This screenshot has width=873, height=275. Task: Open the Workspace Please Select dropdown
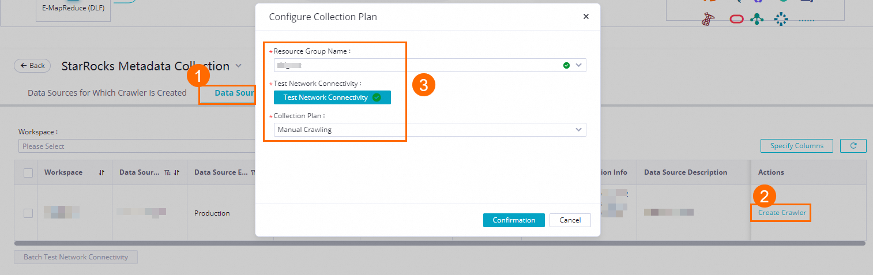(137, 146)
